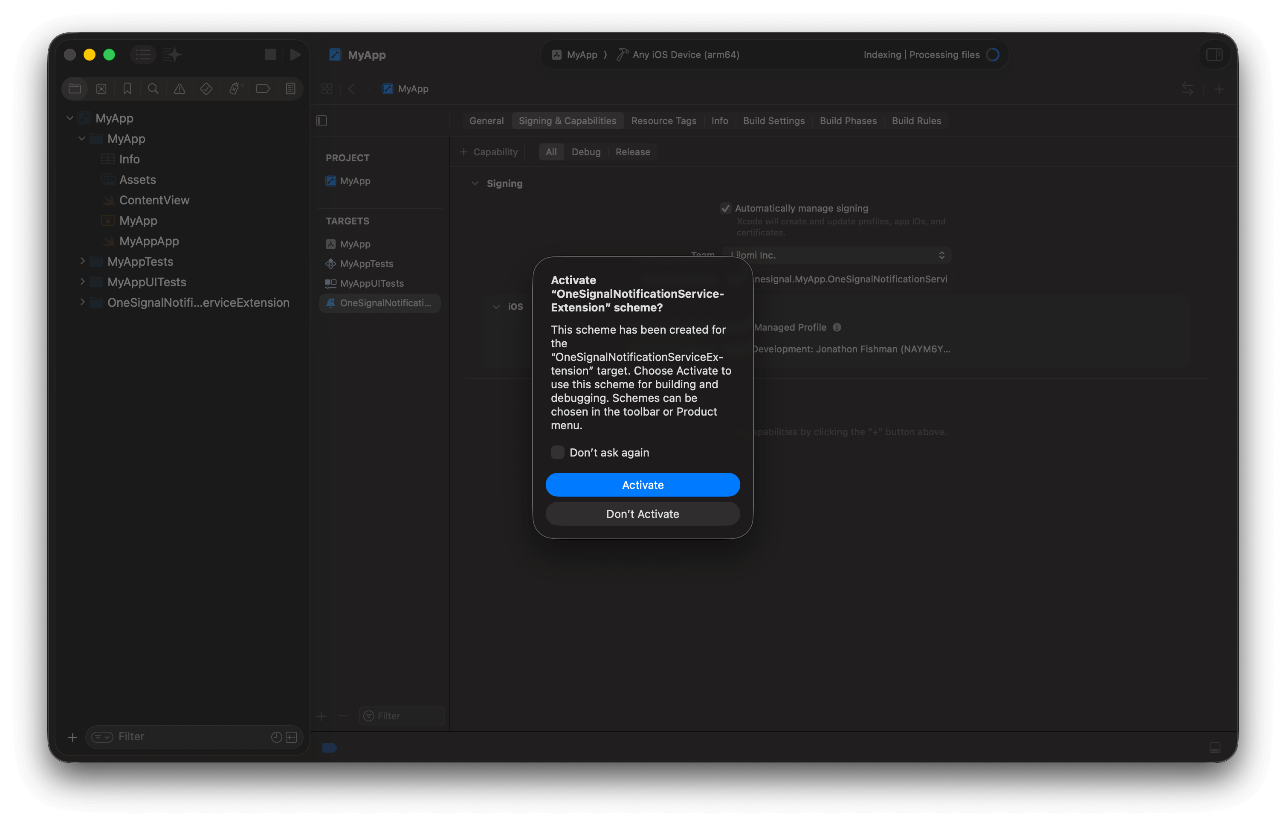Image resolution: width=1286 pixels, height=826 pixels.
Task: Toggle the project and targets list sidebar icon
Action: (x=321, y=121)
